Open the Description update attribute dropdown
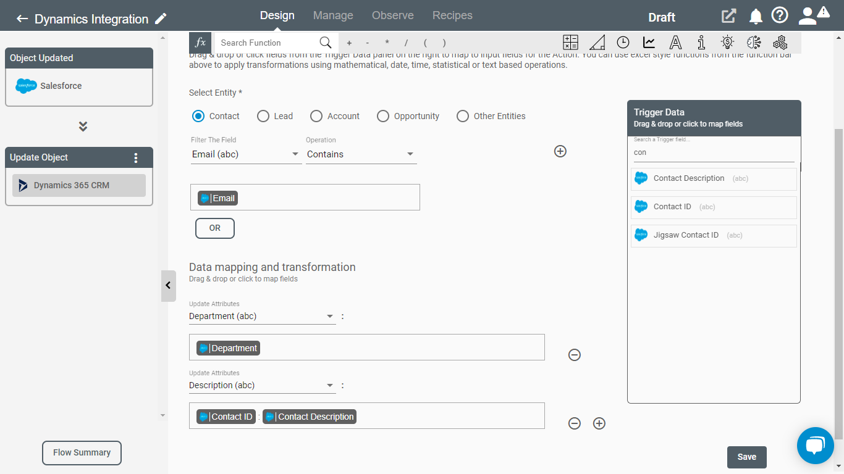Screen dimensions: 844x474 [262, 385]
